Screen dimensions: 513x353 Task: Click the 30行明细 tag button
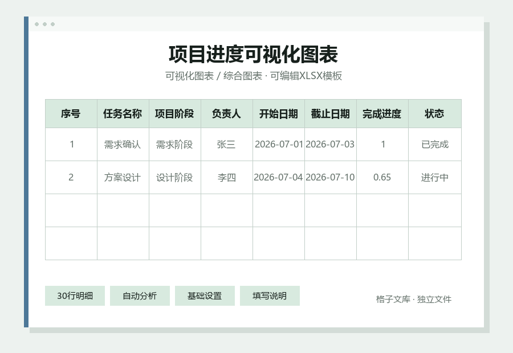[75, 296]
